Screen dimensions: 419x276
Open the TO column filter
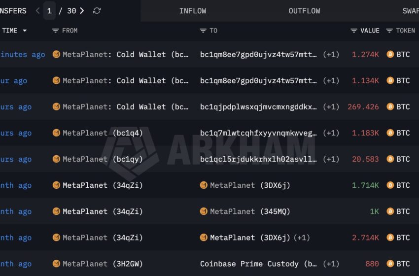[x=203, y=31]
